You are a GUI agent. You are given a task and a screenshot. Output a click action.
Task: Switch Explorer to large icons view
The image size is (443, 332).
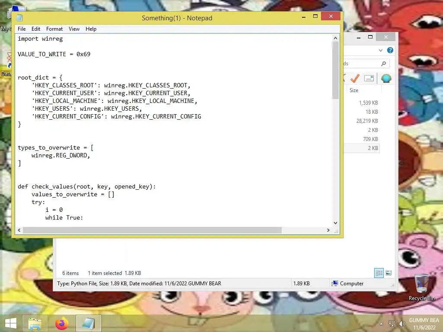pos(388,273)
